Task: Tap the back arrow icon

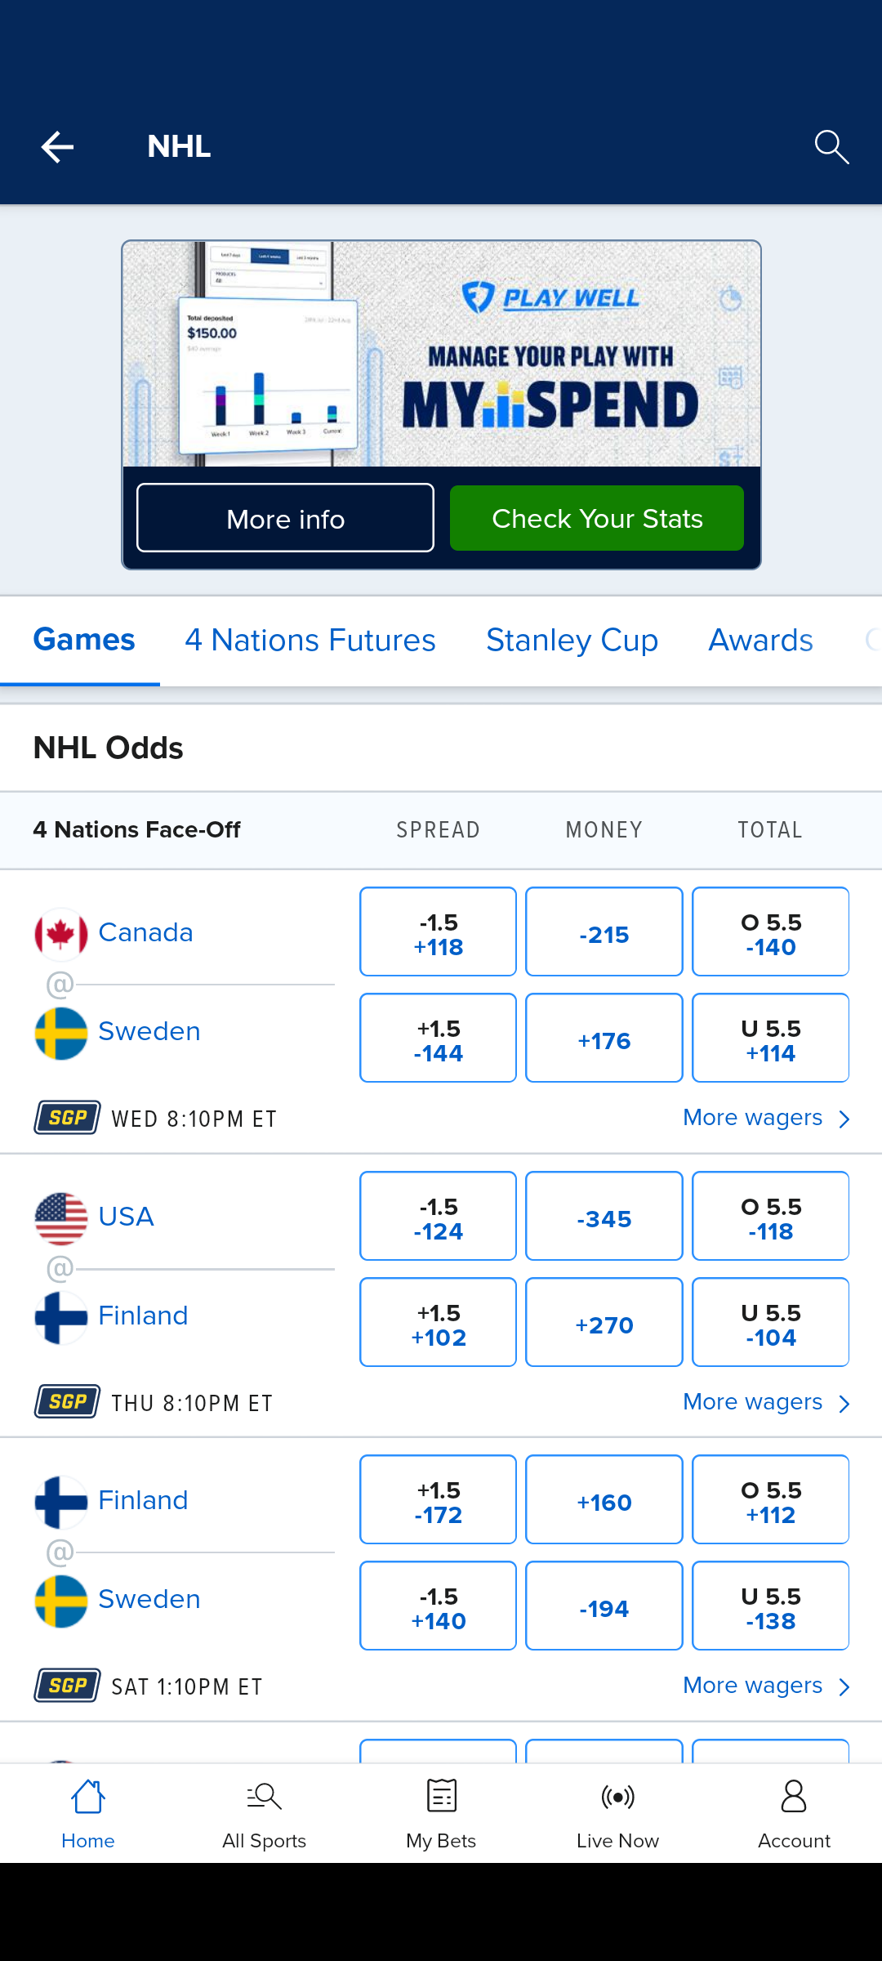Action: point(57,147)
